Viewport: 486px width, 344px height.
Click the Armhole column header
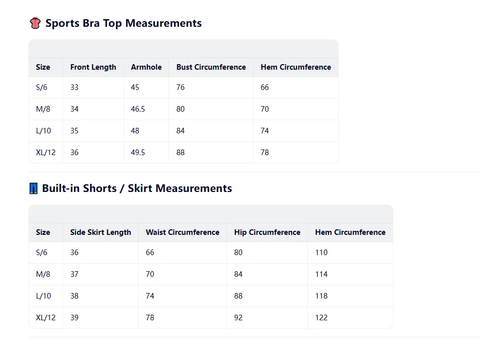tap(146, 67)
